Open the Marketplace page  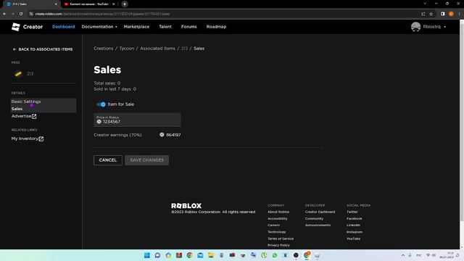click(x=136, y=27)
